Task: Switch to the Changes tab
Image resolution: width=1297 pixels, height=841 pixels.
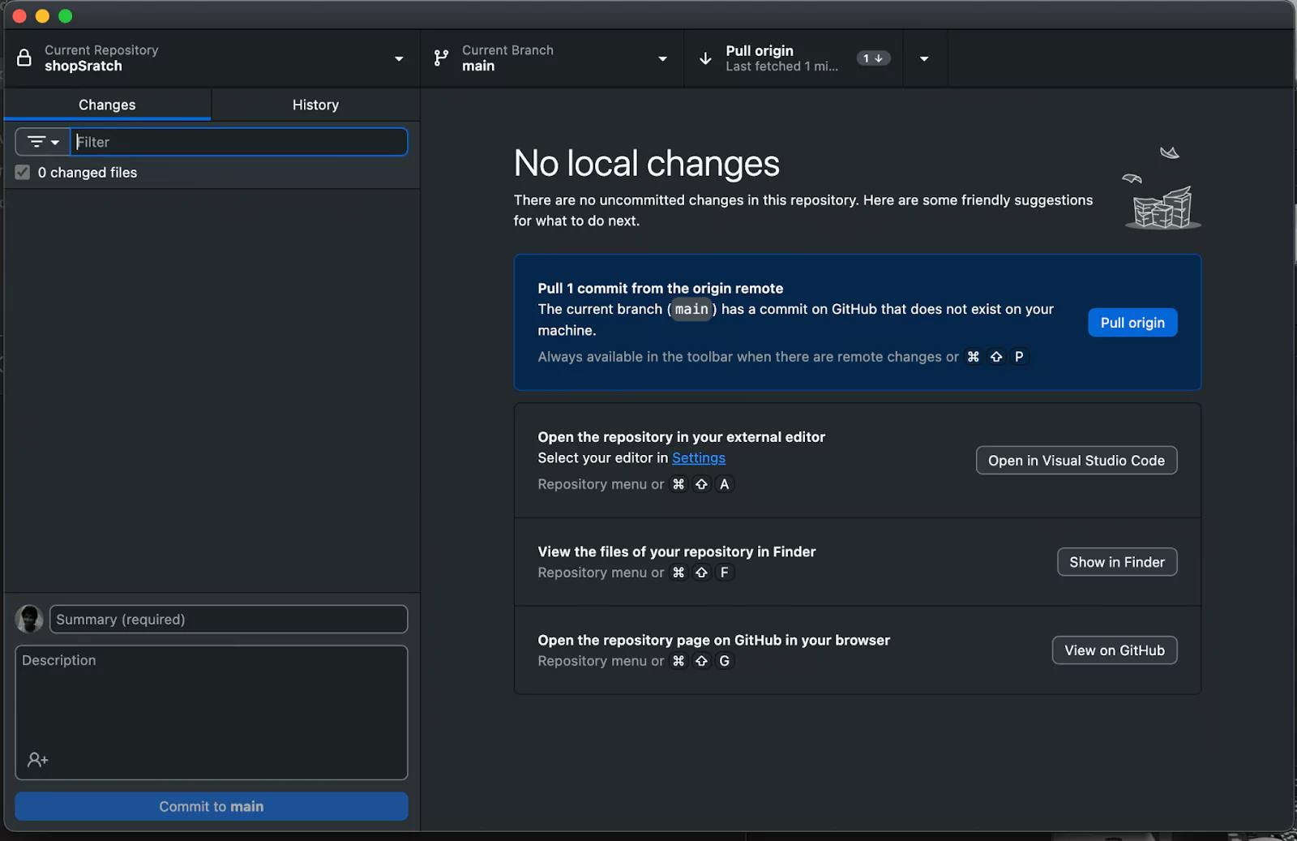Action: point(107,105)
